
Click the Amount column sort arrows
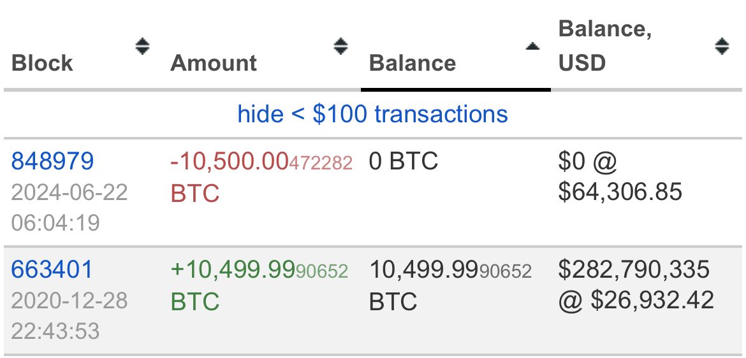pos(341,46)
